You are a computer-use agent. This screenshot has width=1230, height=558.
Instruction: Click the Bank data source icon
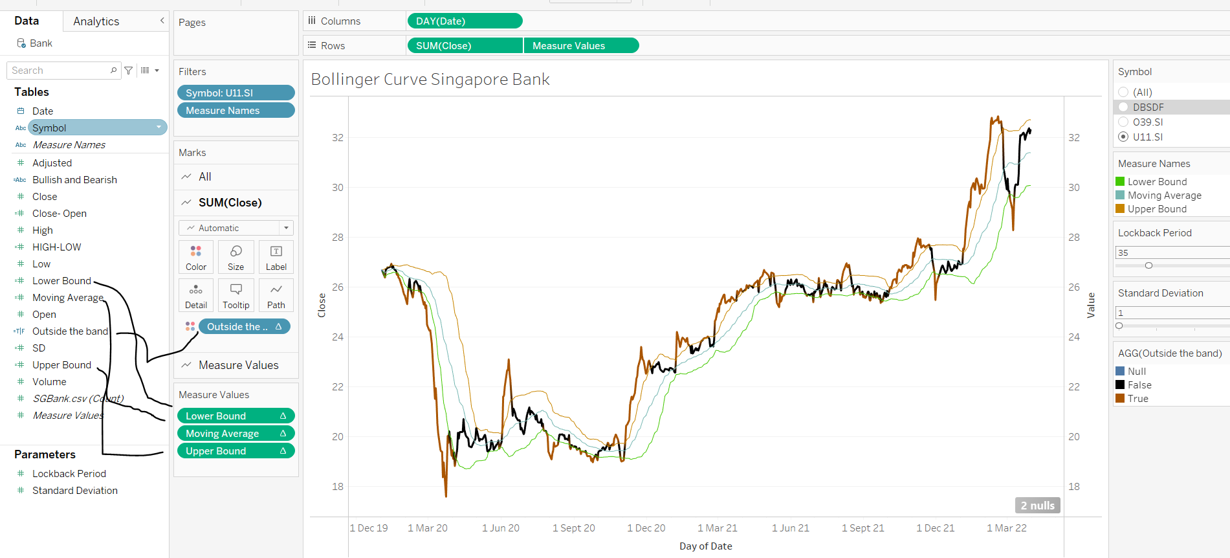tap(21, 43)
